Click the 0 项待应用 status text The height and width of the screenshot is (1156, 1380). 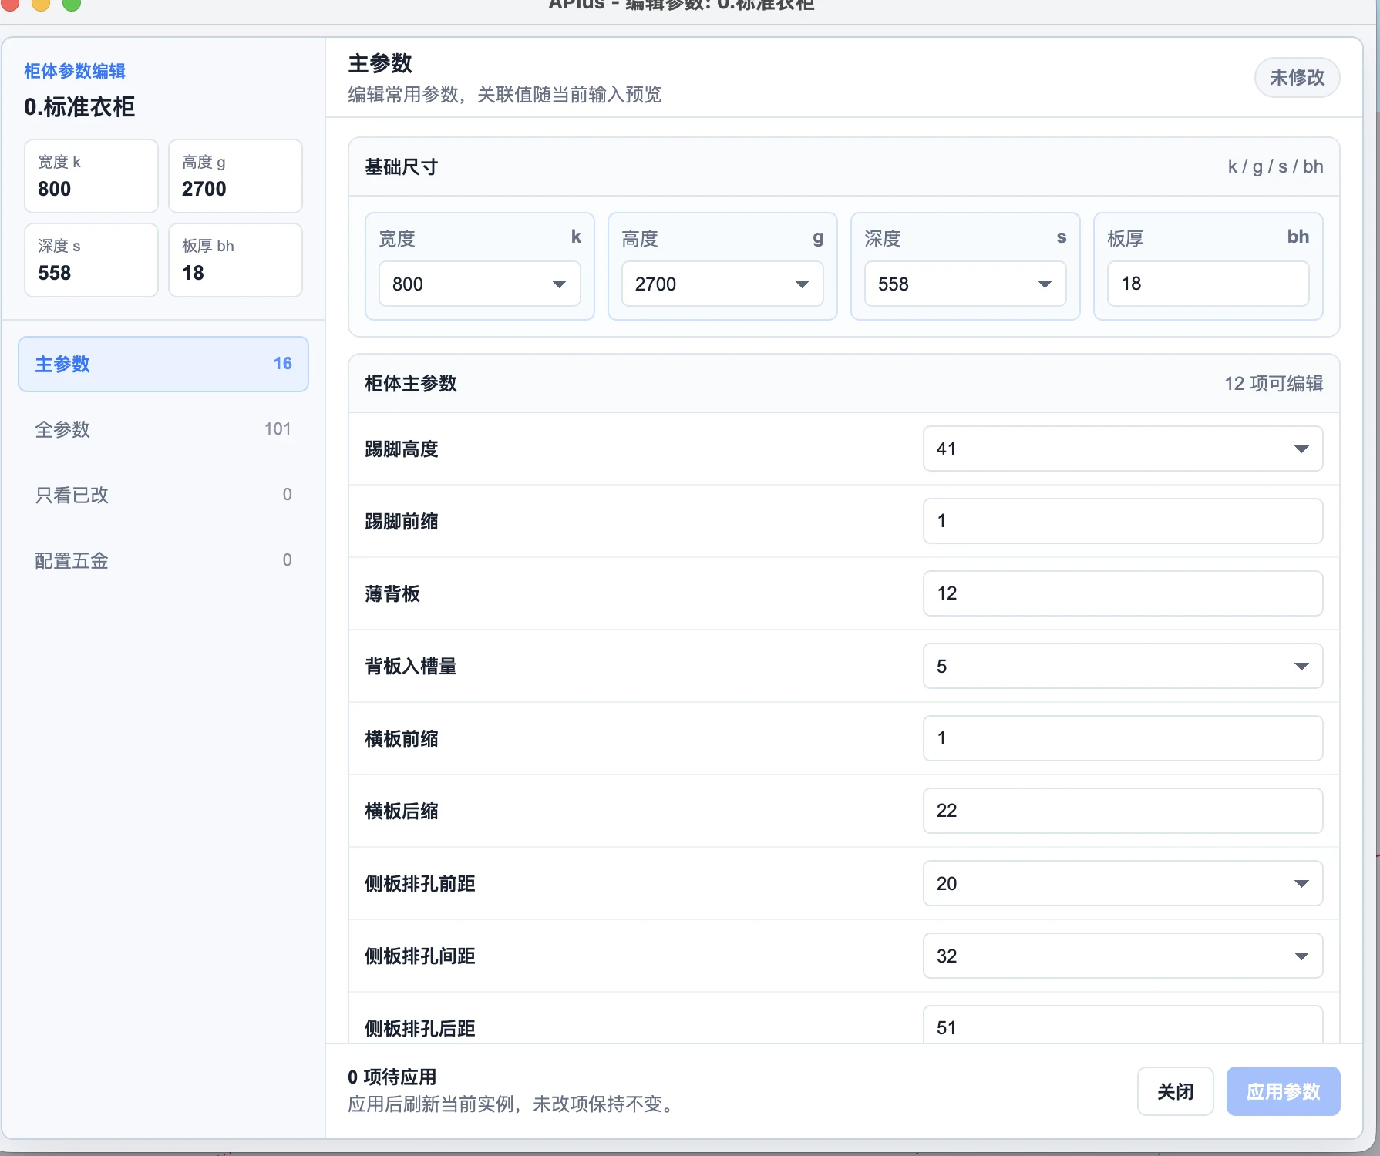tap(392, 1077)
